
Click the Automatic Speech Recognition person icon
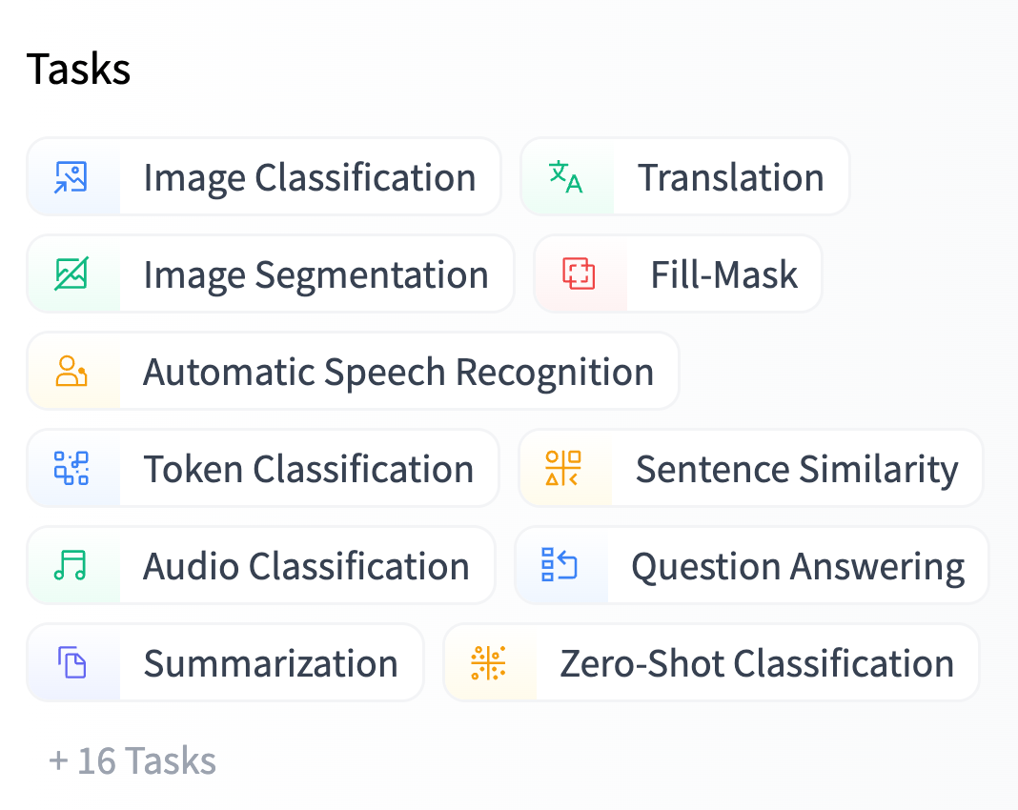(x=71, y=371)
